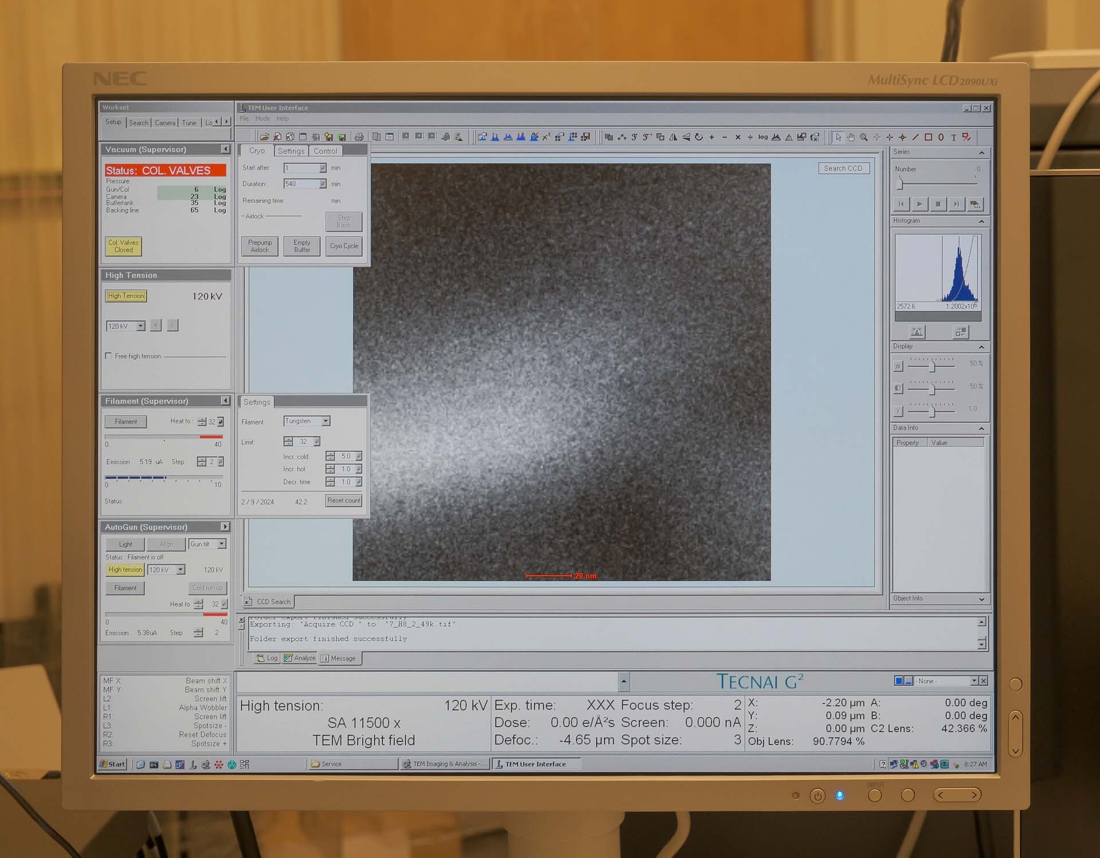Toggle the Col. Valves Closed button
1100x858 pixels.
pyautogui.click(x=123, y=246)
